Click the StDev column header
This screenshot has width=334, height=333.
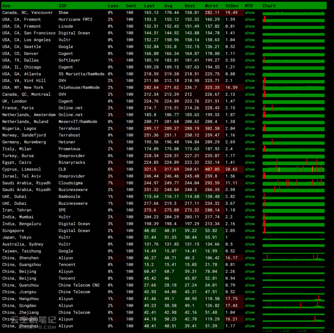[x=232, y=6]
